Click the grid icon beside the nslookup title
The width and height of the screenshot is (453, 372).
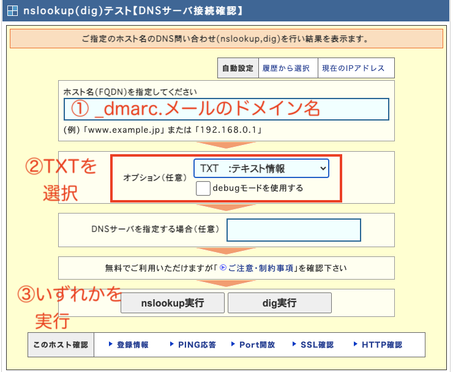pyautogui.click(x=12, y=10)
